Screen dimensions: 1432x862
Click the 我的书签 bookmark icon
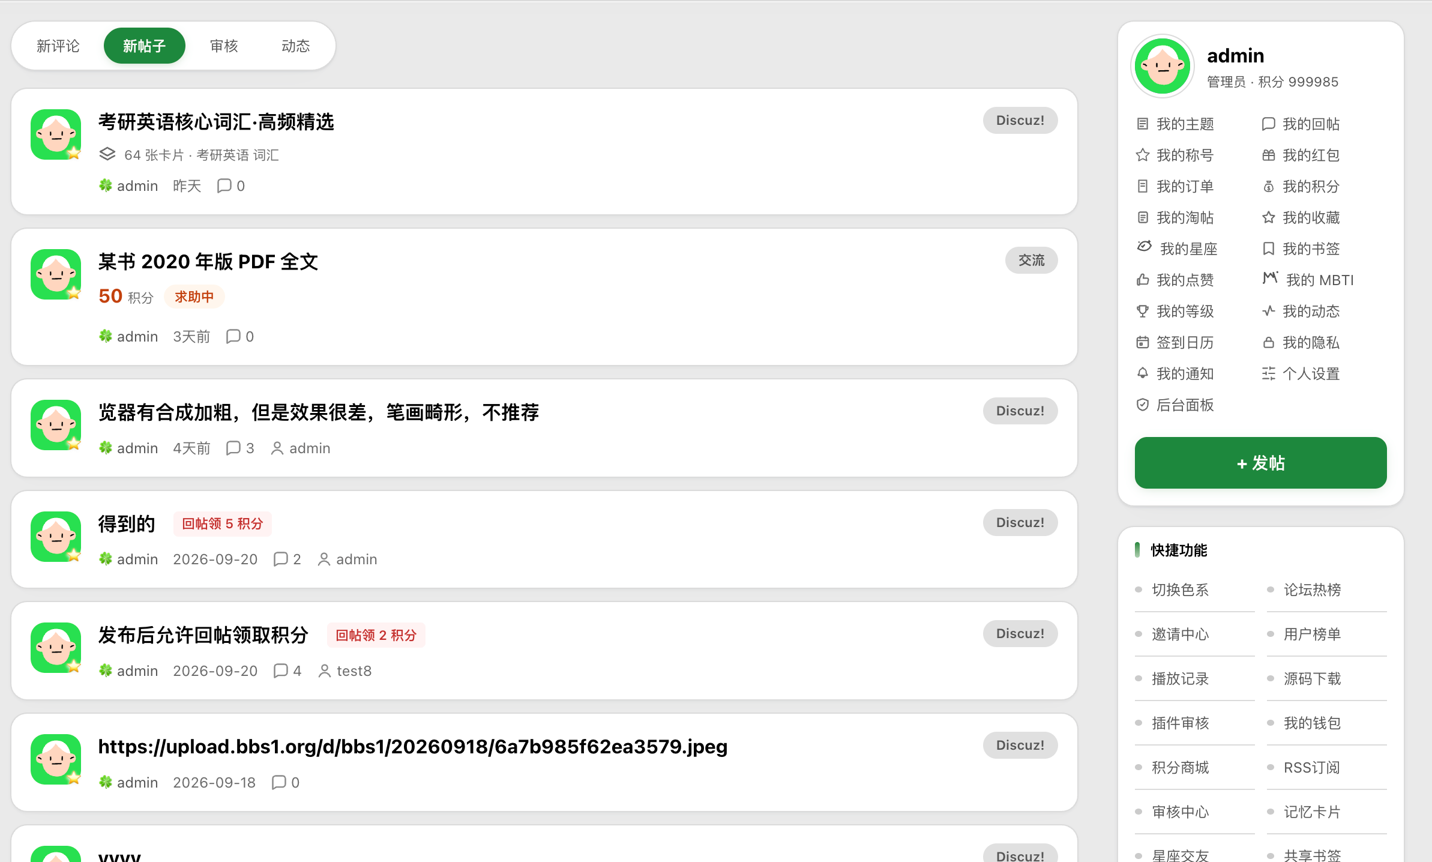click(x=1268, y=249)
